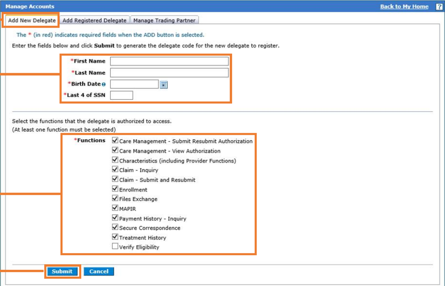445x286 pixels.
Task: Click the First Name label text
Action: point(89,61)
